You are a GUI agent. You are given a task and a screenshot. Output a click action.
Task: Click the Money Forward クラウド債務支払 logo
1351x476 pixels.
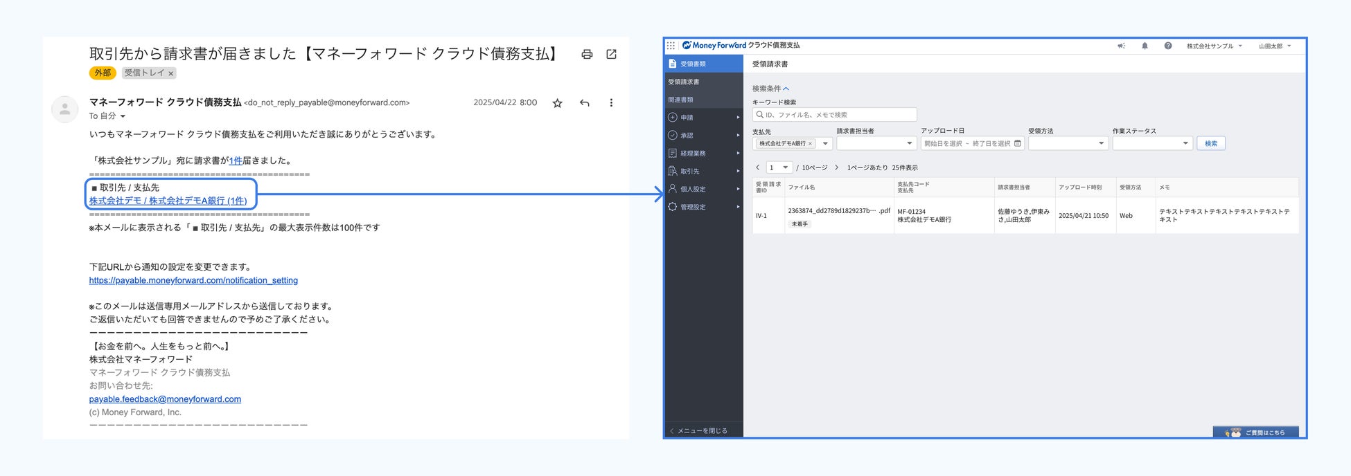(741, 46)
